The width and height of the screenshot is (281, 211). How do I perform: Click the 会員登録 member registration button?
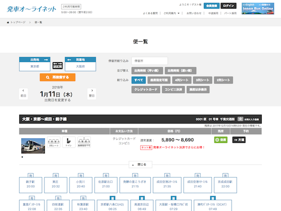tap(212, 6)
